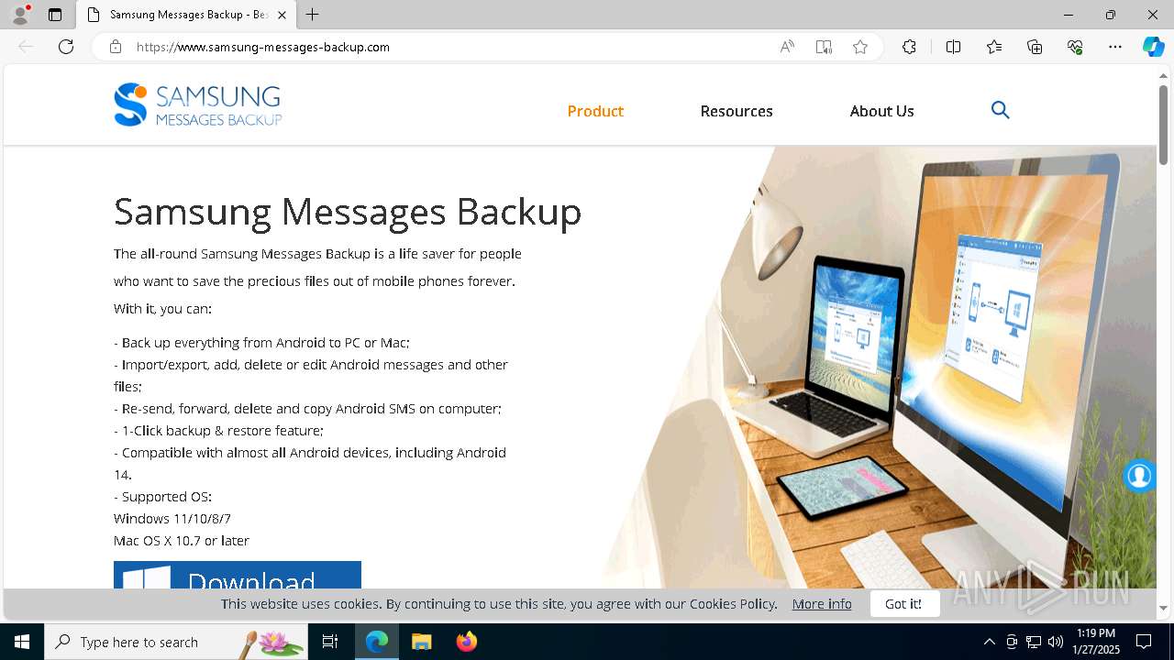Open the More info cookies link

tap(822, 603)
